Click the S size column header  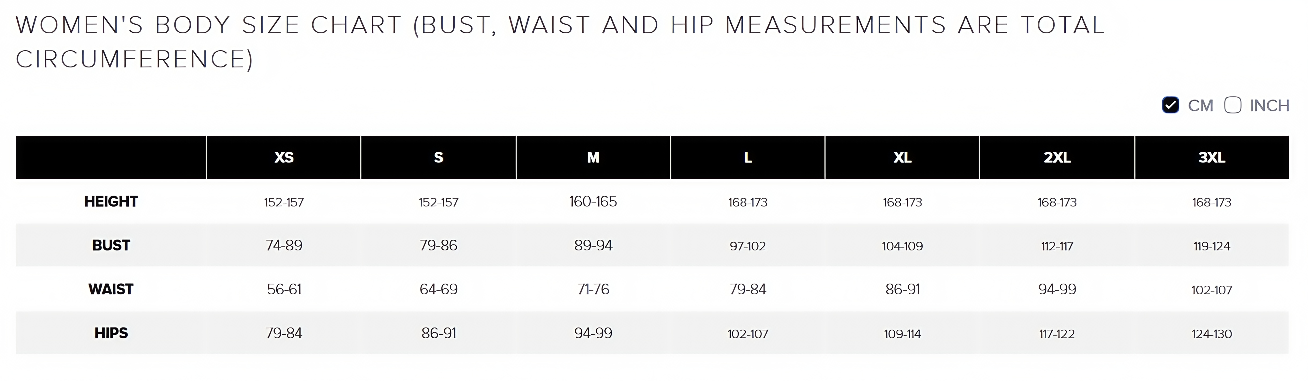(439, 158)
